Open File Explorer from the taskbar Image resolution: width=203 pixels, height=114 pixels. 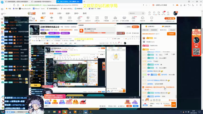54,112
